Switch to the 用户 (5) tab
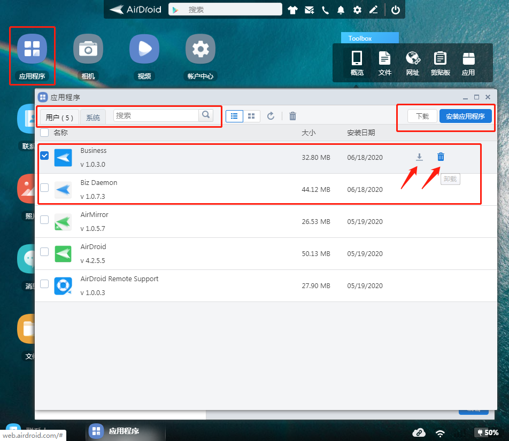 59,117
